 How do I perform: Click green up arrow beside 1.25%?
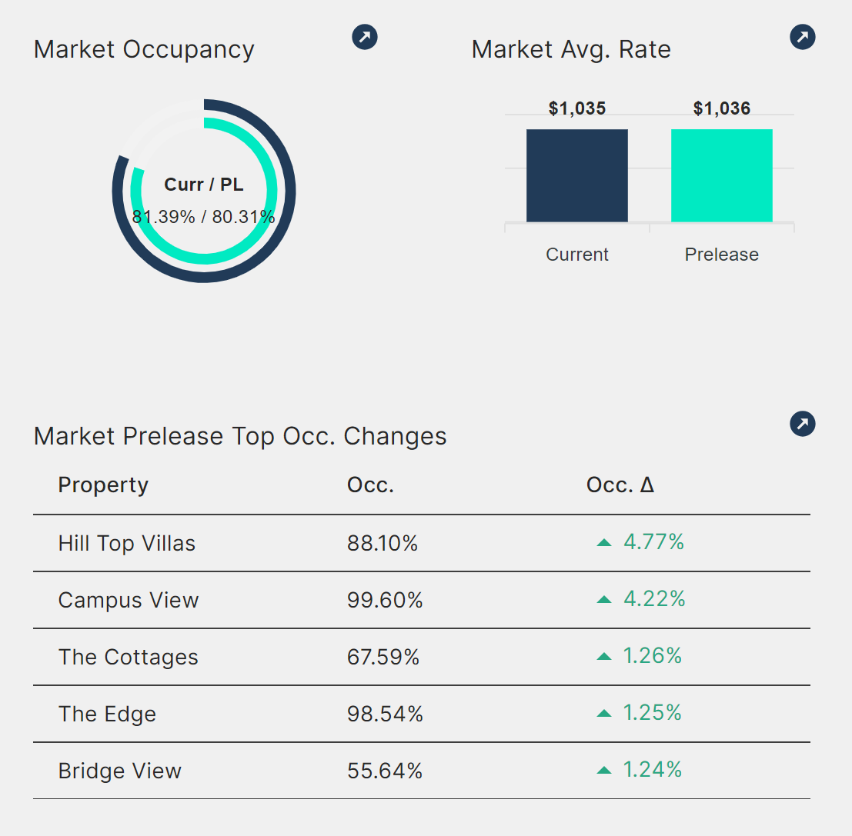[604, 714]
